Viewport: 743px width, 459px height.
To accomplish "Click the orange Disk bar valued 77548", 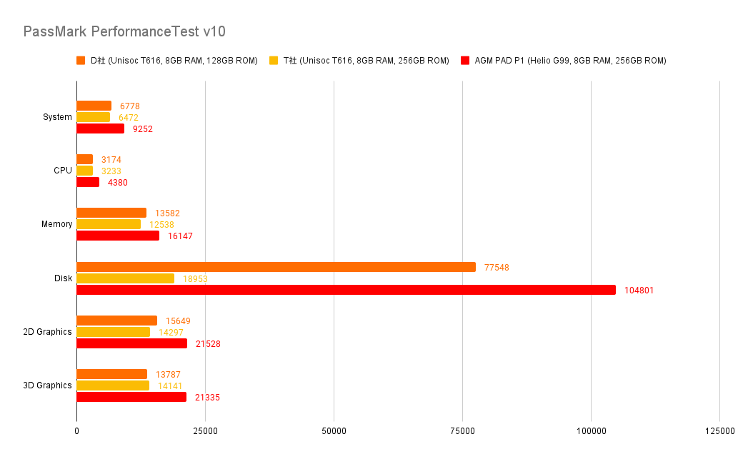I will point(276,267).
